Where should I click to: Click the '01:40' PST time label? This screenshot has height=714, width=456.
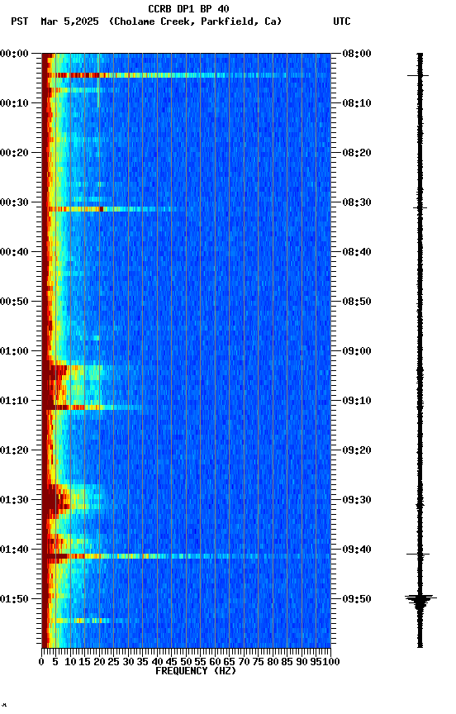tap(14, 550)
